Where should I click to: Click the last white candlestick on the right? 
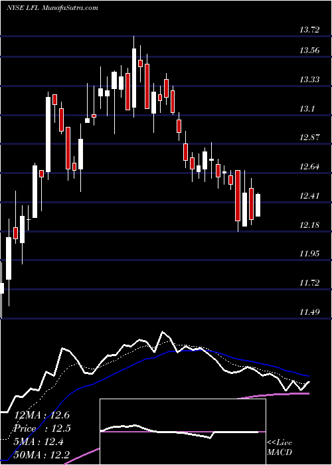(x=258, y=205)
